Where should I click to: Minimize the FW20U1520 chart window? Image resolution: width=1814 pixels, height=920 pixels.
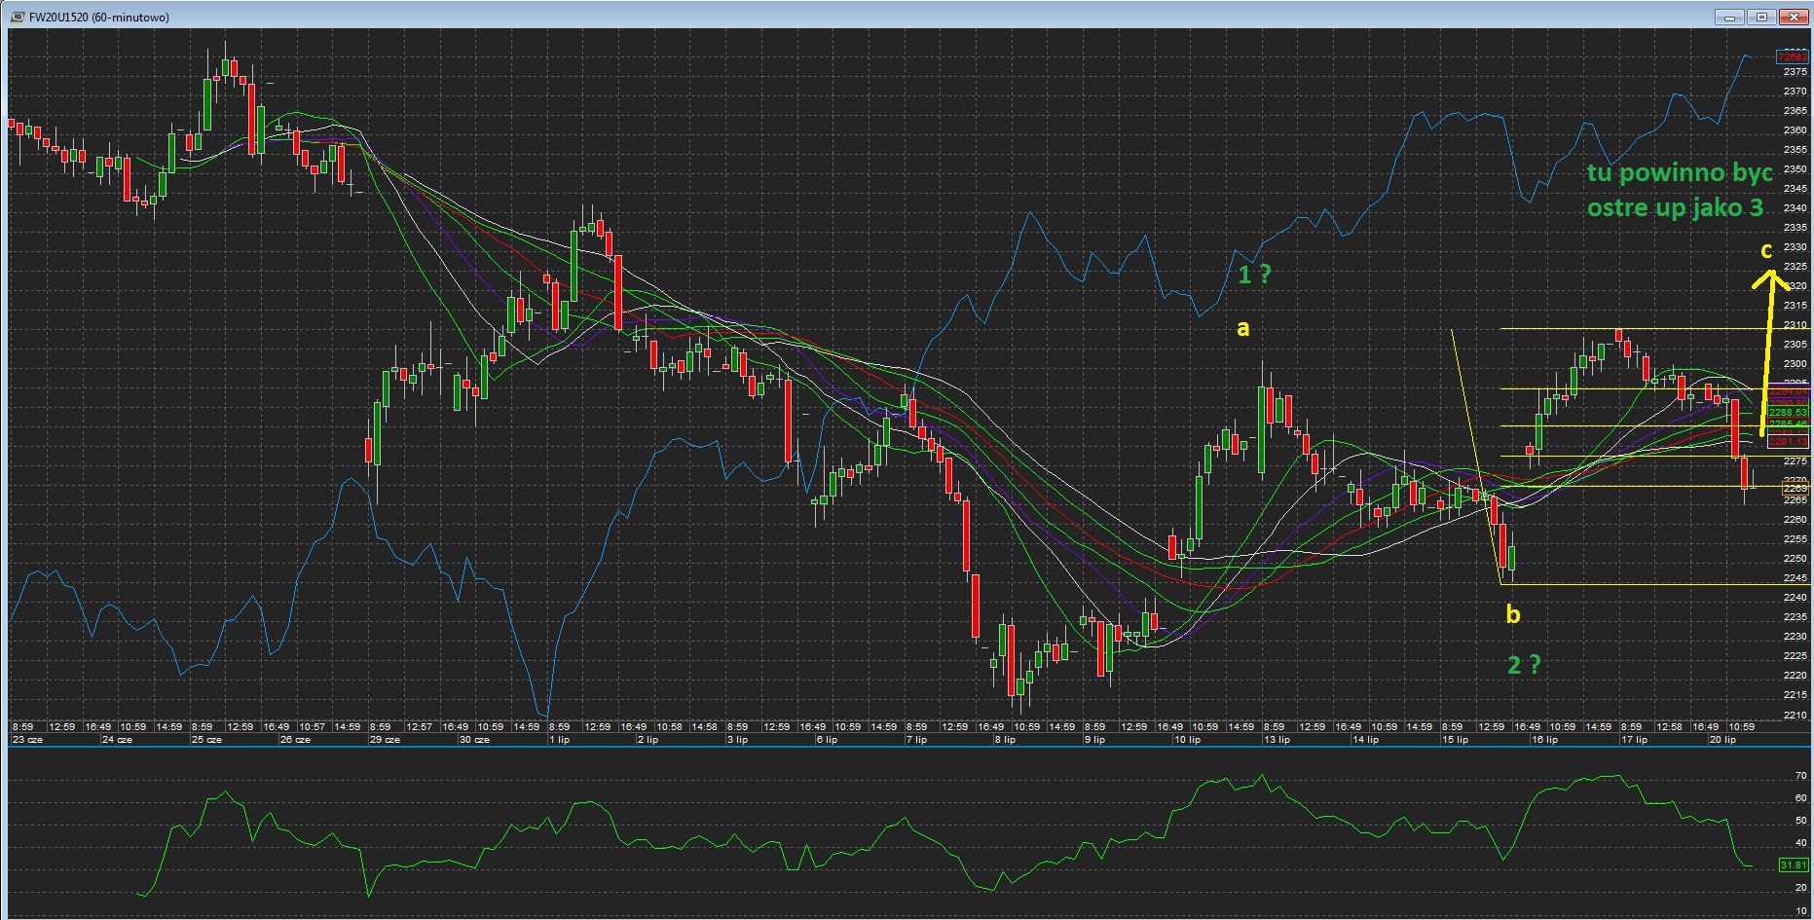point(1729,17)
